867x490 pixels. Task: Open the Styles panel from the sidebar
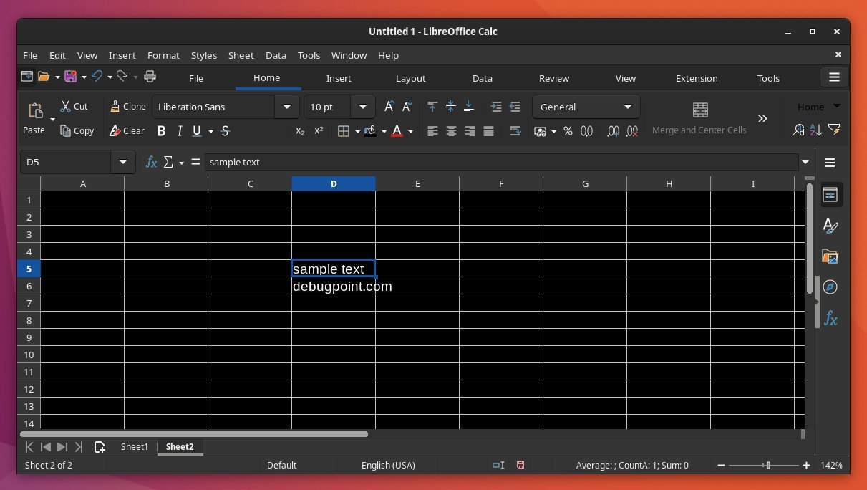pyautogui.click(x=830, y=225)
